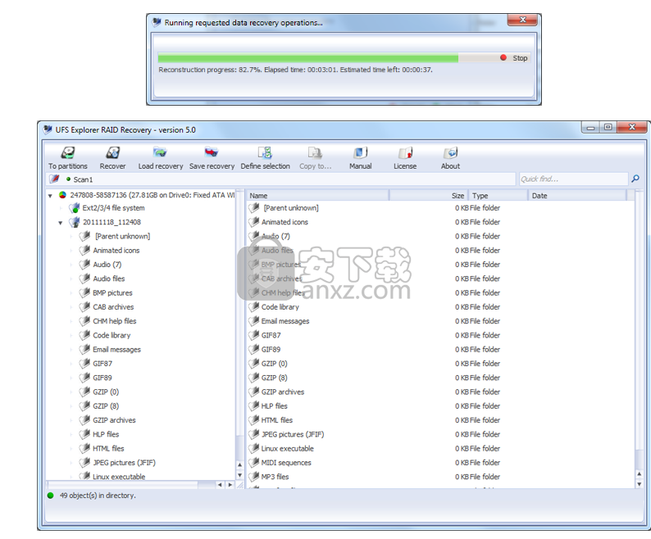Select Code library in the tree
The image size is (651, 539).
(112, 335)
